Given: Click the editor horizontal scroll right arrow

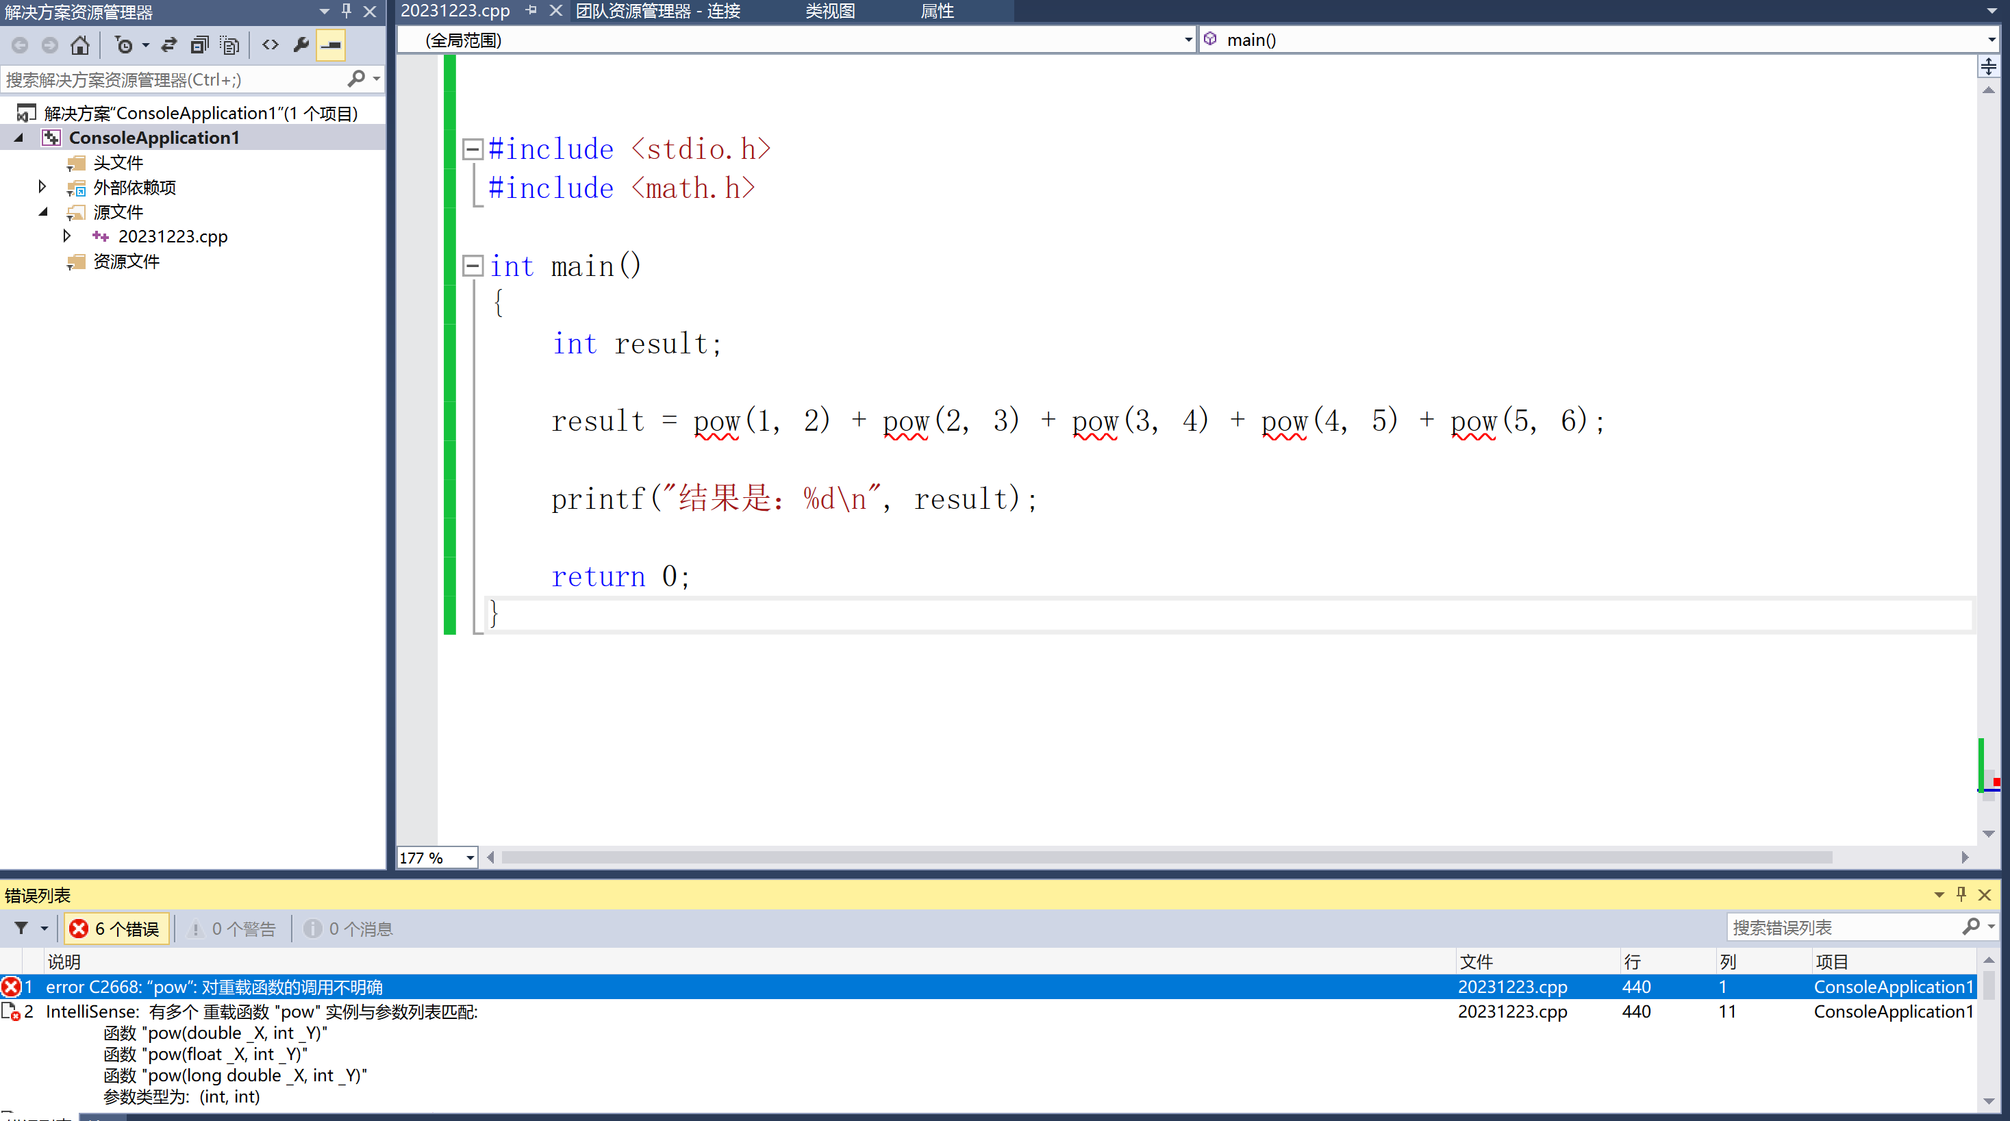Looking at the screenshot, I should [1965, 857].
